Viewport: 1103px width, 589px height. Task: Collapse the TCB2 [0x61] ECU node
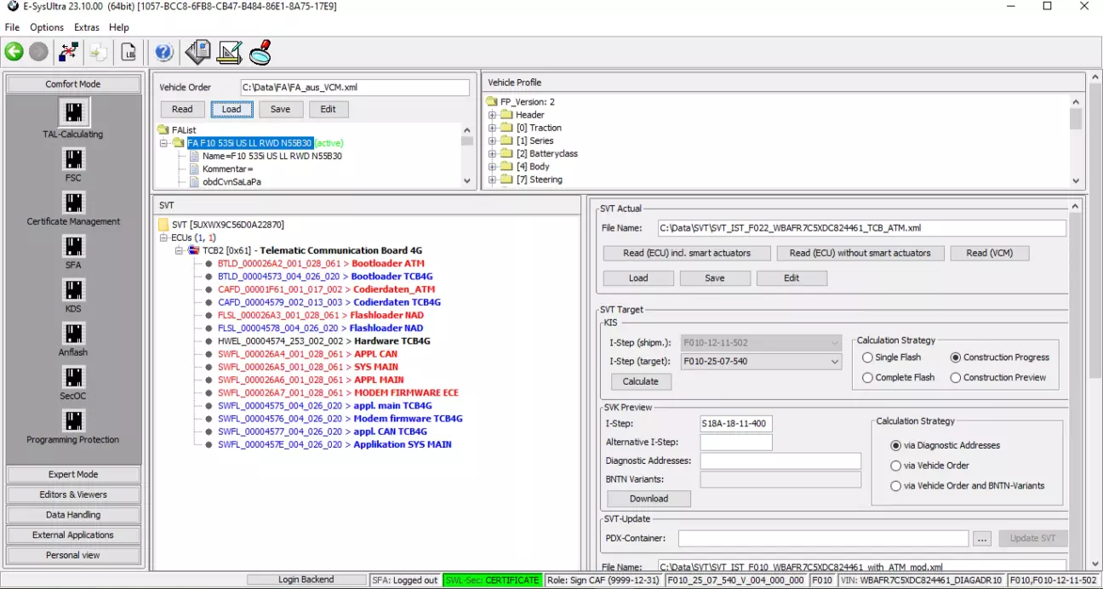179,251
